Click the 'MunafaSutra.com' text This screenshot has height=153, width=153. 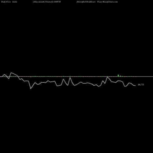(x=110, y=2)
